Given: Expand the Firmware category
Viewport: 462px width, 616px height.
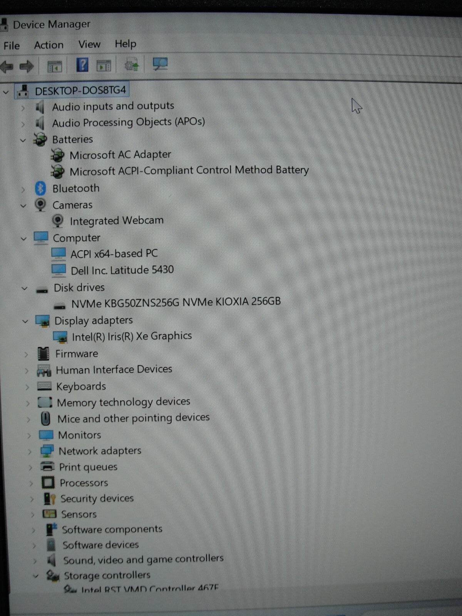Looking at the screenshot, I should (x=26, y=354).
